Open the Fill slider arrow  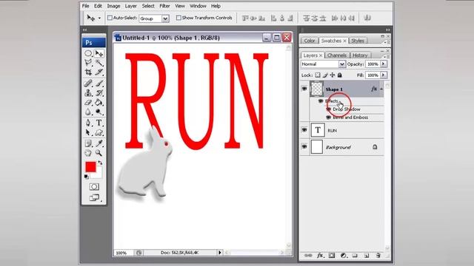tap(384, 75)
